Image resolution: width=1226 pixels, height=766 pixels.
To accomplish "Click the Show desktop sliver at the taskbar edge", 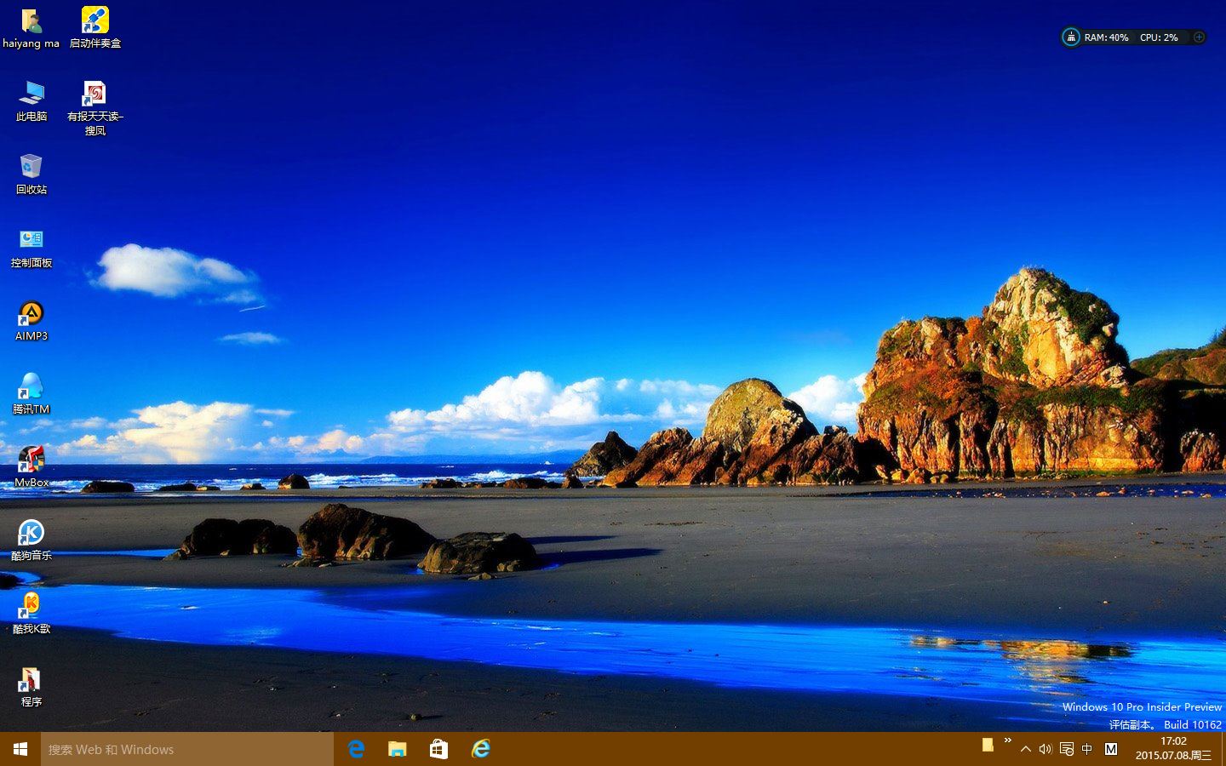I will pyautogui.click(x=1223, y=749).
